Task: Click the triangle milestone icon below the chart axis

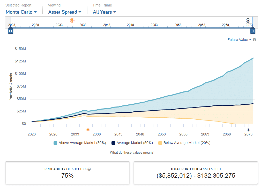Action: [249, 130]
